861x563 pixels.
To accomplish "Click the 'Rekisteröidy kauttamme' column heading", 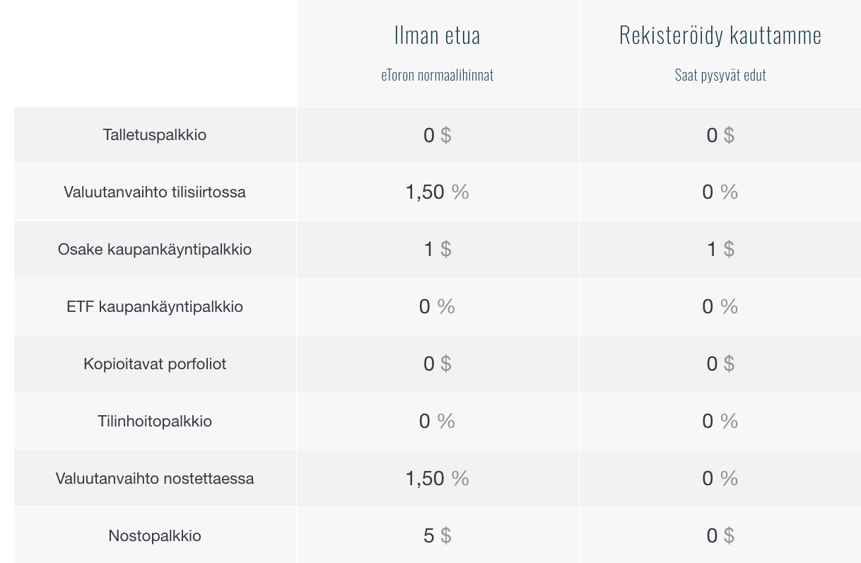I will click(720, 35).
